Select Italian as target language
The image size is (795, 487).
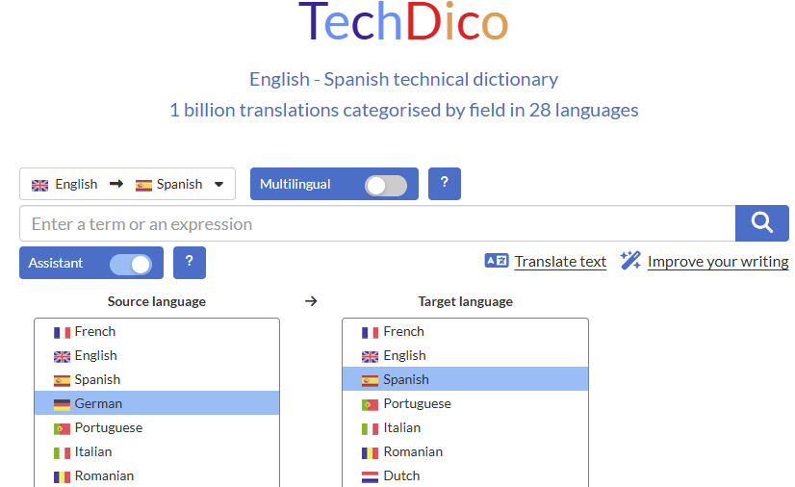(x=465, y=427)
